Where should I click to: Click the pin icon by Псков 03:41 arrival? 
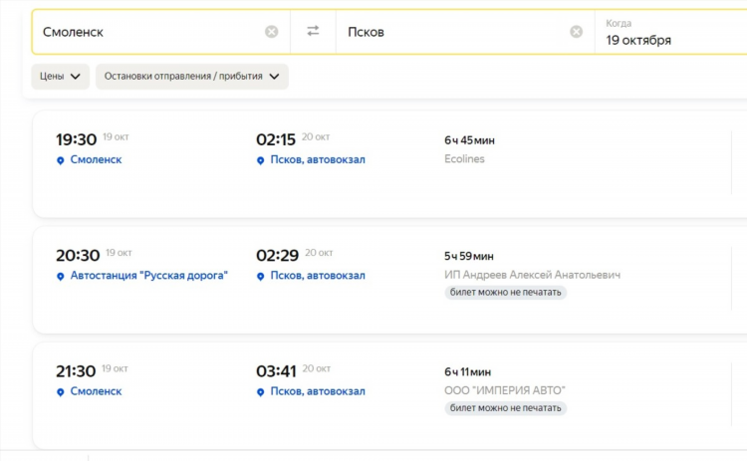[x=261, y=392]
